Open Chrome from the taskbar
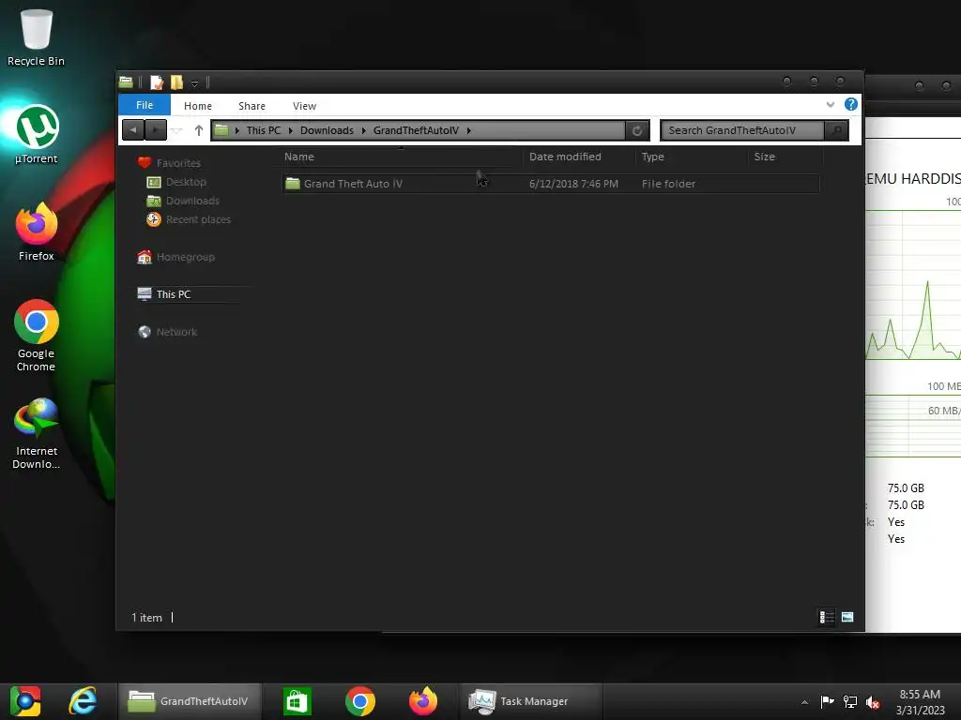Screen dimensions: 961x720 point(360,701)
